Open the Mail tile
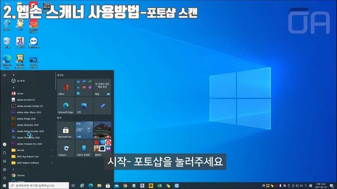 pos(102,88)
